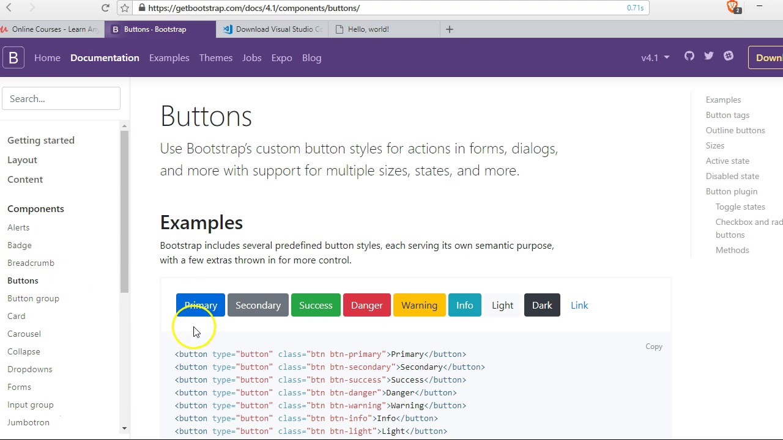The height and width of the screenshot is (440, 783).
Task: Open the Examples navbar menu item
Action: (x=169, y=57)
